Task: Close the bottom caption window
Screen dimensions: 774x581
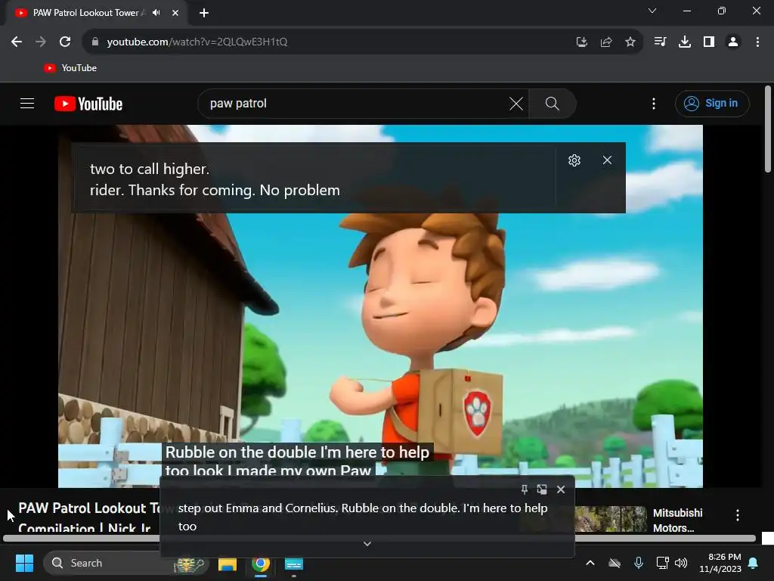Action: (561, 489)
